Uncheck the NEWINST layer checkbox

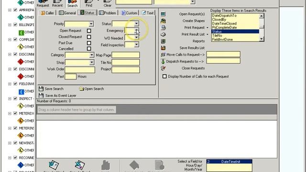click(15, 143)
